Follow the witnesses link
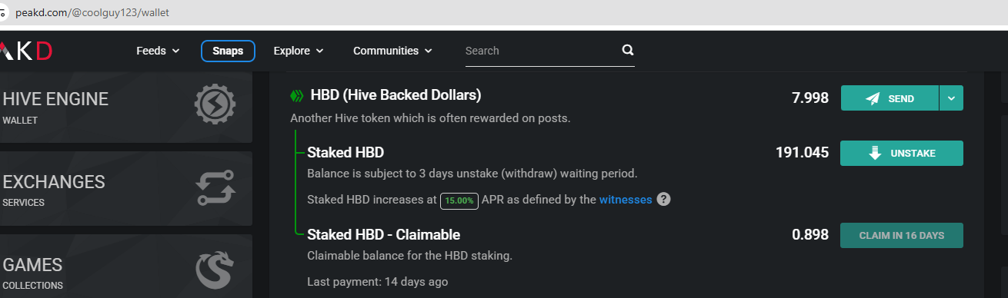The width and height of the screenshot is (1008, 298). click(x=626, y=200)
